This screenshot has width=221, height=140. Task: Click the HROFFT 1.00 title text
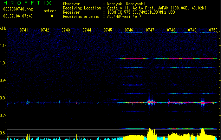(x=27, y=3)
